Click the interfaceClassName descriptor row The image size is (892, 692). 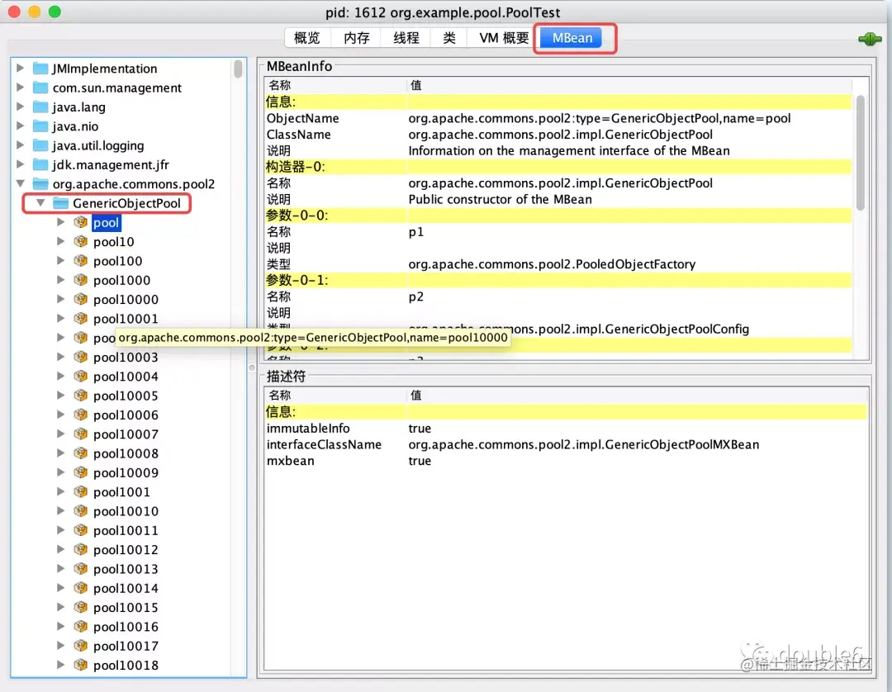(x=566, y=444)
